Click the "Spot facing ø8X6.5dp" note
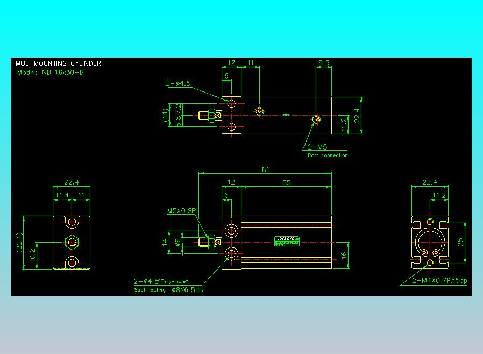The height and width of the screenshot is (354, 483). pyautogui.click(x=168, y=290)
